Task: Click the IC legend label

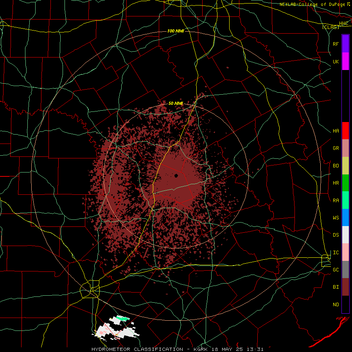Action: point(336,253)
